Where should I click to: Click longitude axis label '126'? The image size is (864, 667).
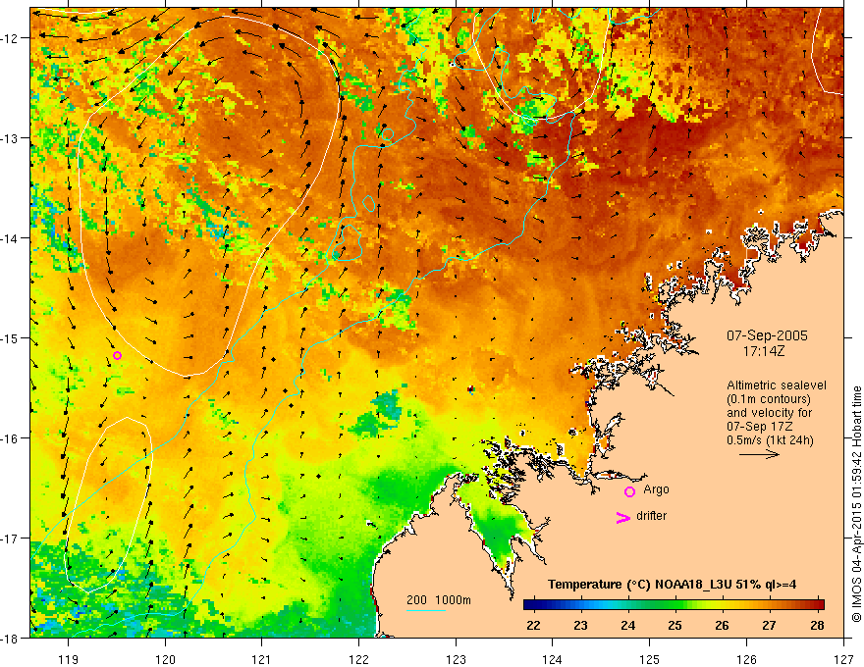click(746, 659)
